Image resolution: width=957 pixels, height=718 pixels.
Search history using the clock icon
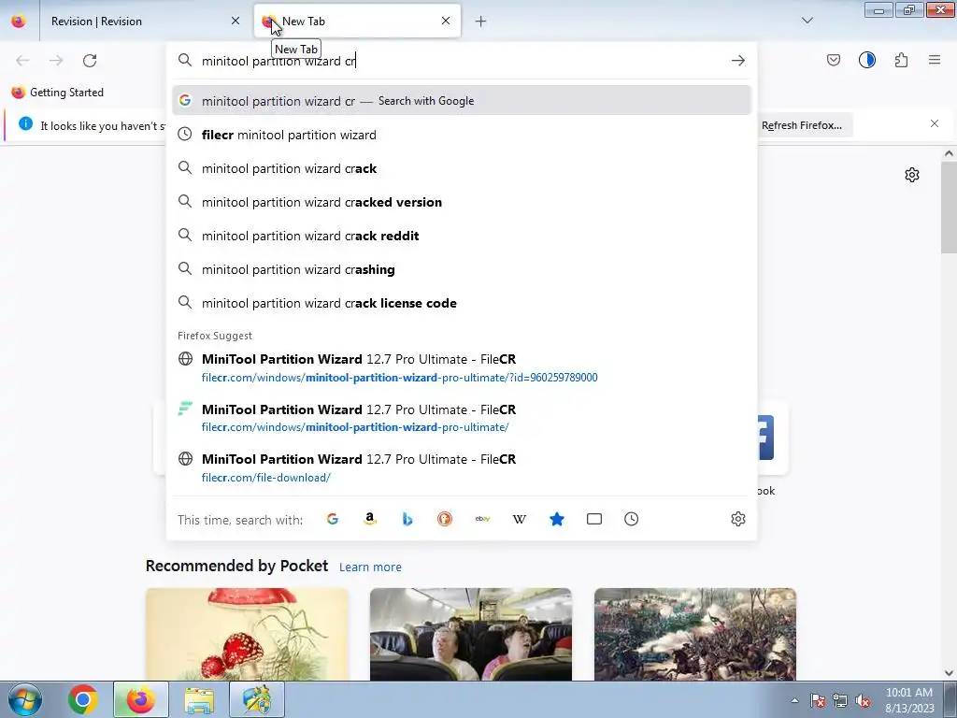[x=631, y=519]
